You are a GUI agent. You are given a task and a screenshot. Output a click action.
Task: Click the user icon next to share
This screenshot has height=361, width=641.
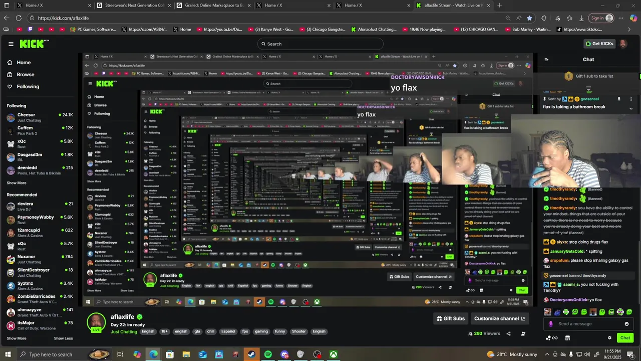pos(523,333)
